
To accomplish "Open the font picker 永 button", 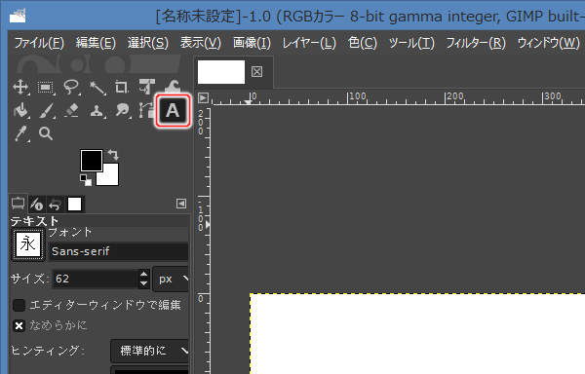I will click(27, 244).
